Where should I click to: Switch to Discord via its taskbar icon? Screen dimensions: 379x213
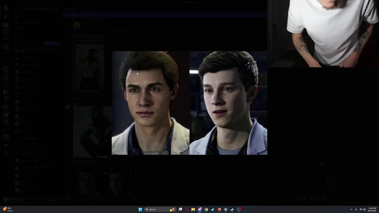pos(200,209)
